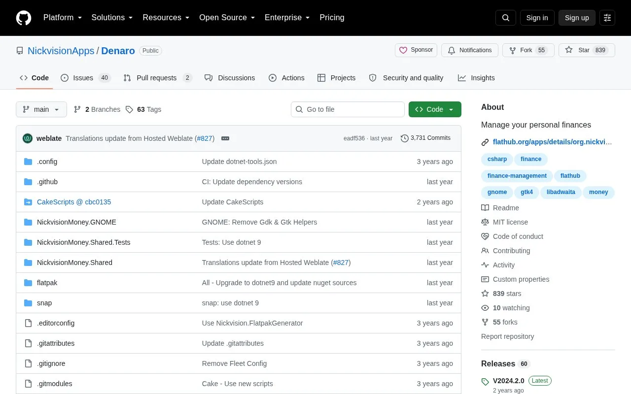Viewport: 631px width, 394px height.
Task: Open the .config folder
Action: click(x=47, y=162)
